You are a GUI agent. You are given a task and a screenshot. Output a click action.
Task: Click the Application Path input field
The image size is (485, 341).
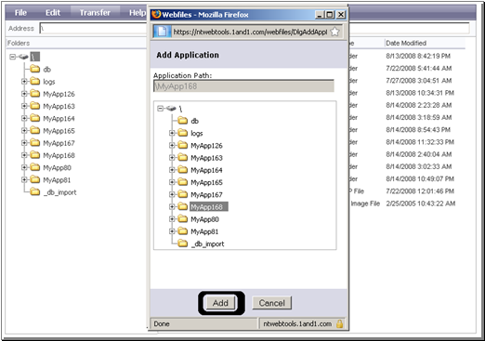pos(243,85)
